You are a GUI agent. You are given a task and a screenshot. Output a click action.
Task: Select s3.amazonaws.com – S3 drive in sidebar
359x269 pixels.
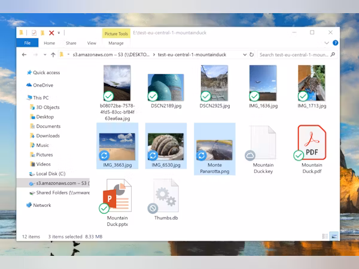pos(53,184)
